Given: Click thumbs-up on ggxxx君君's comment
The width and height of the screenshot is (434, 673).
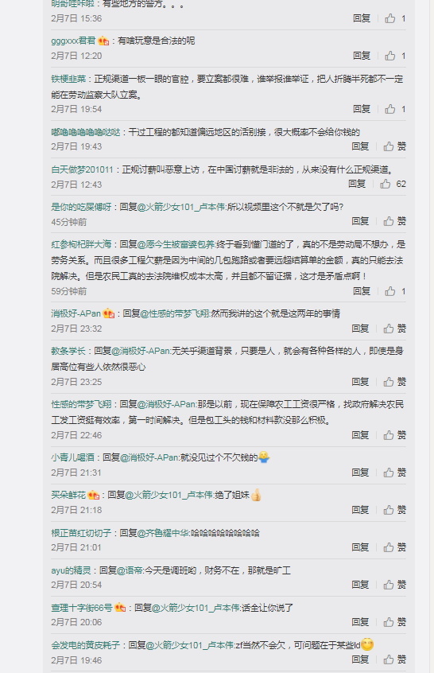Looking at the screenshot, I should point(395,56).
